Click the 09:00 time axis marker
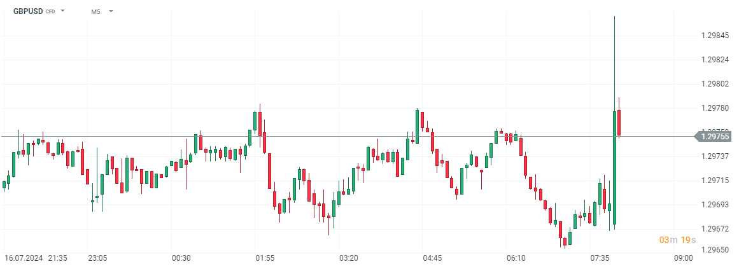The height and width of the screenshot is (269, 739). point(684,259)
